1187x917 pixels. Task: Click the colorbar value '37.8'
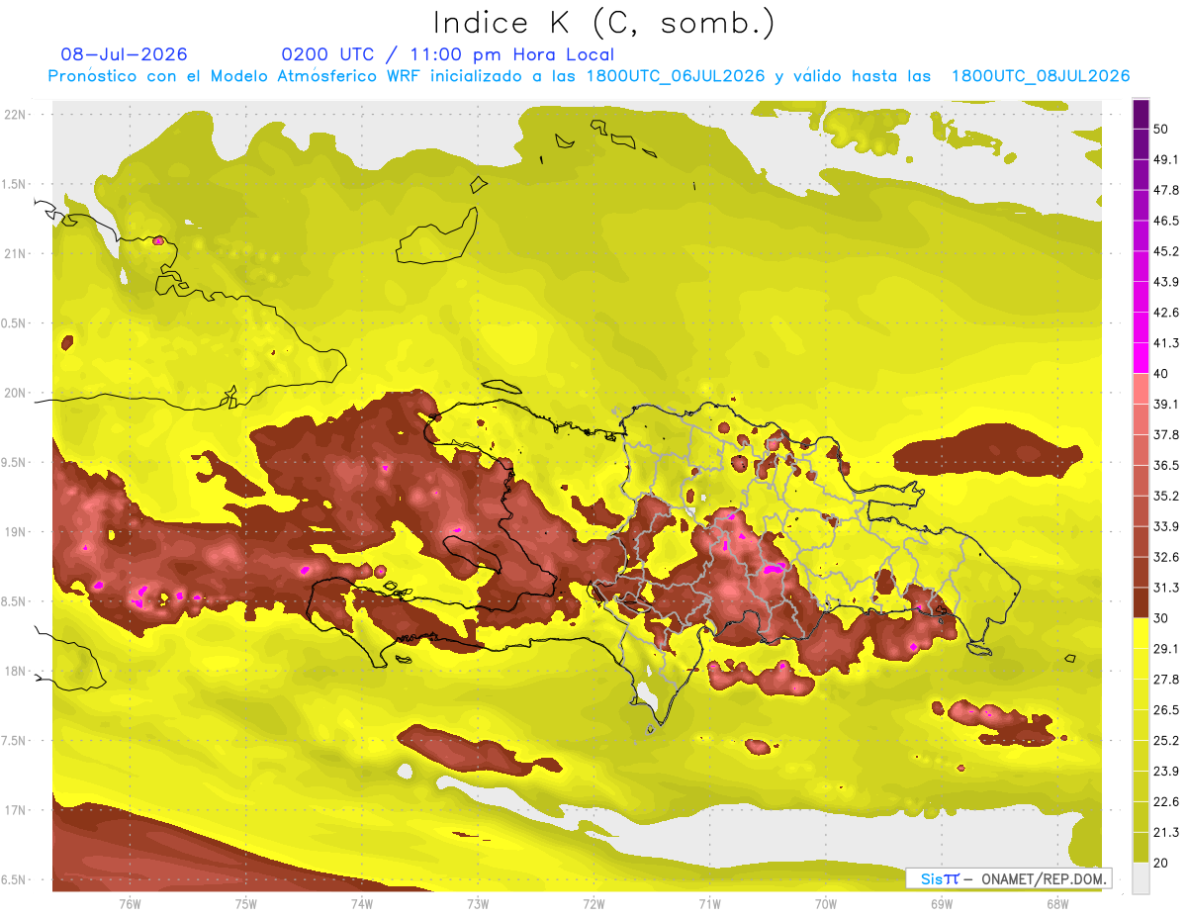[1165, 434]
